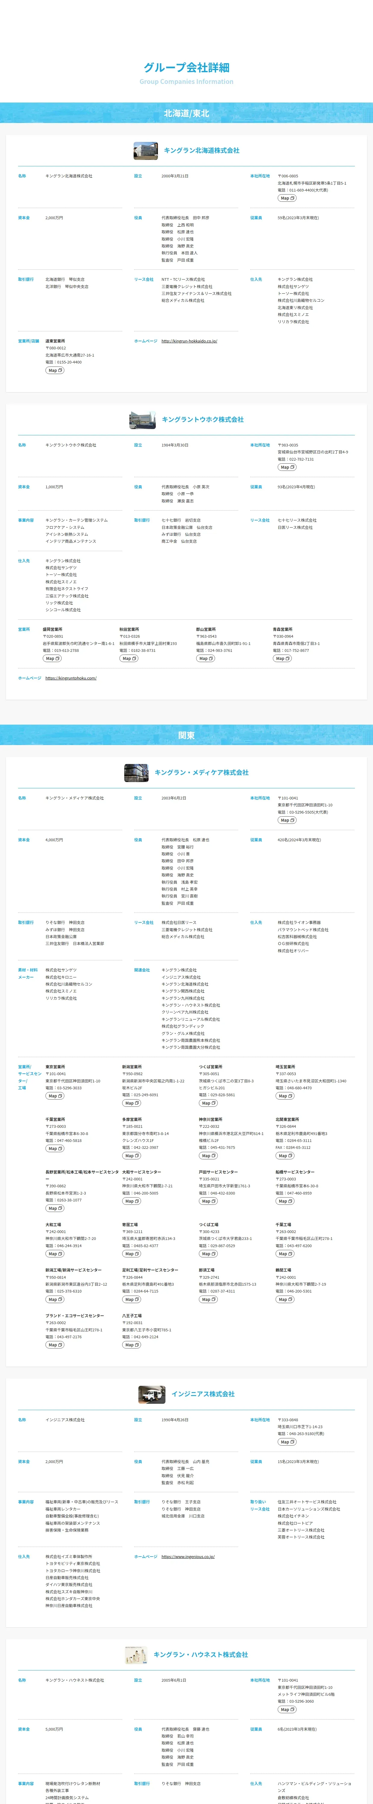Open Map for 道東営業所
Screen dimensions: 373x1804
click(55, 370)
